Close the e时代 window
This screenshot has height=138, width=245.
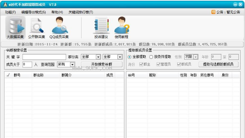[x=241, y=4]
